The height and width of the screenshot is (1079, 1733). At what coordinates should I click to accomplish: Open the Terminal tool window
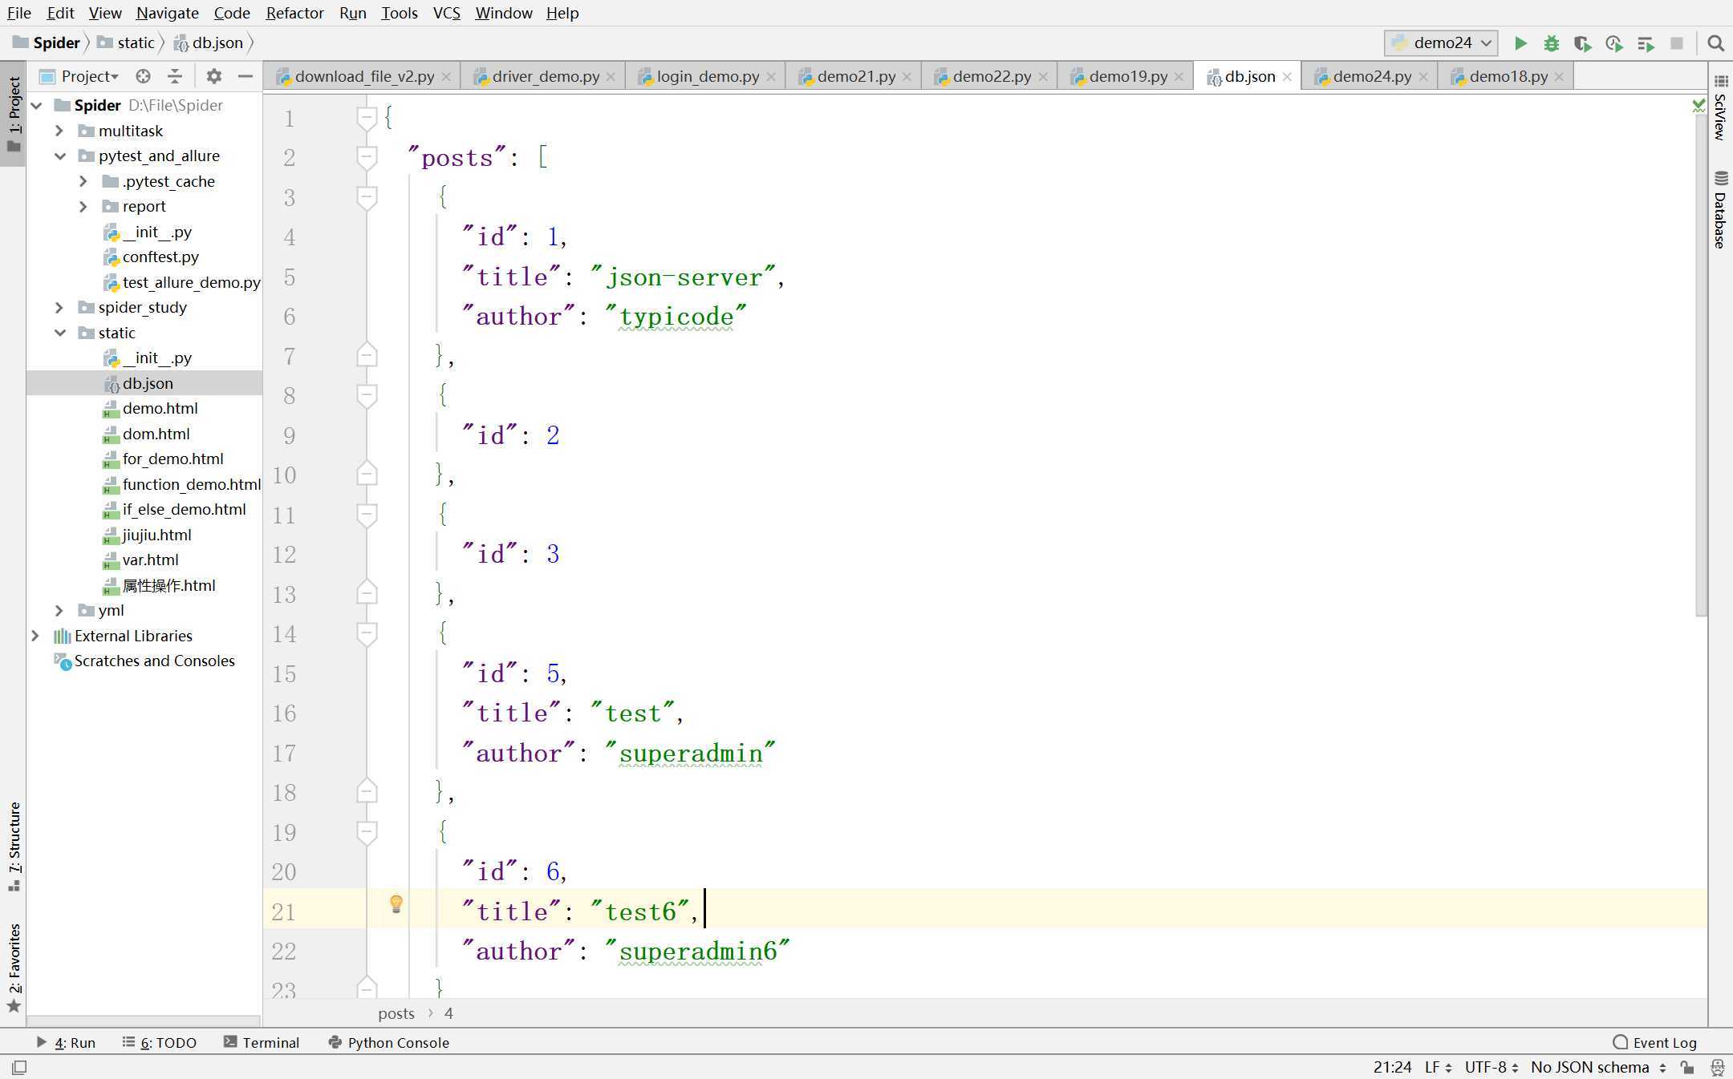click(x=262, y=1042)
